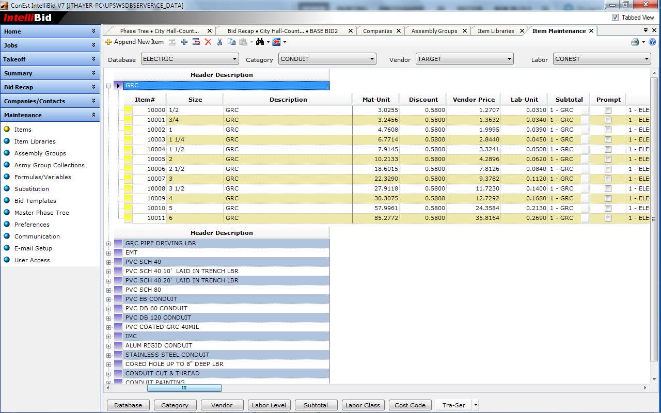Viewport: 661px width, 413px height.
Task: Expand the PVC SCH 40 header row
Action: (x=109, y=262)
